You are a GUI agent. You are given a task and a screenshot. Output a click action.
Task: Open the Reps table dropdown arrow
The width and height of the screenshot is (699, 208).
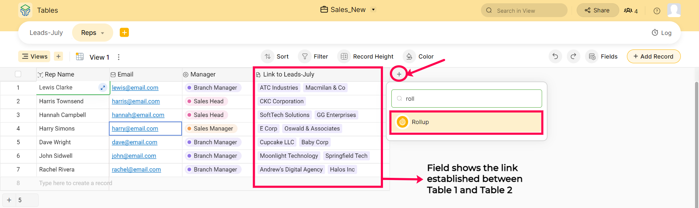103,33
